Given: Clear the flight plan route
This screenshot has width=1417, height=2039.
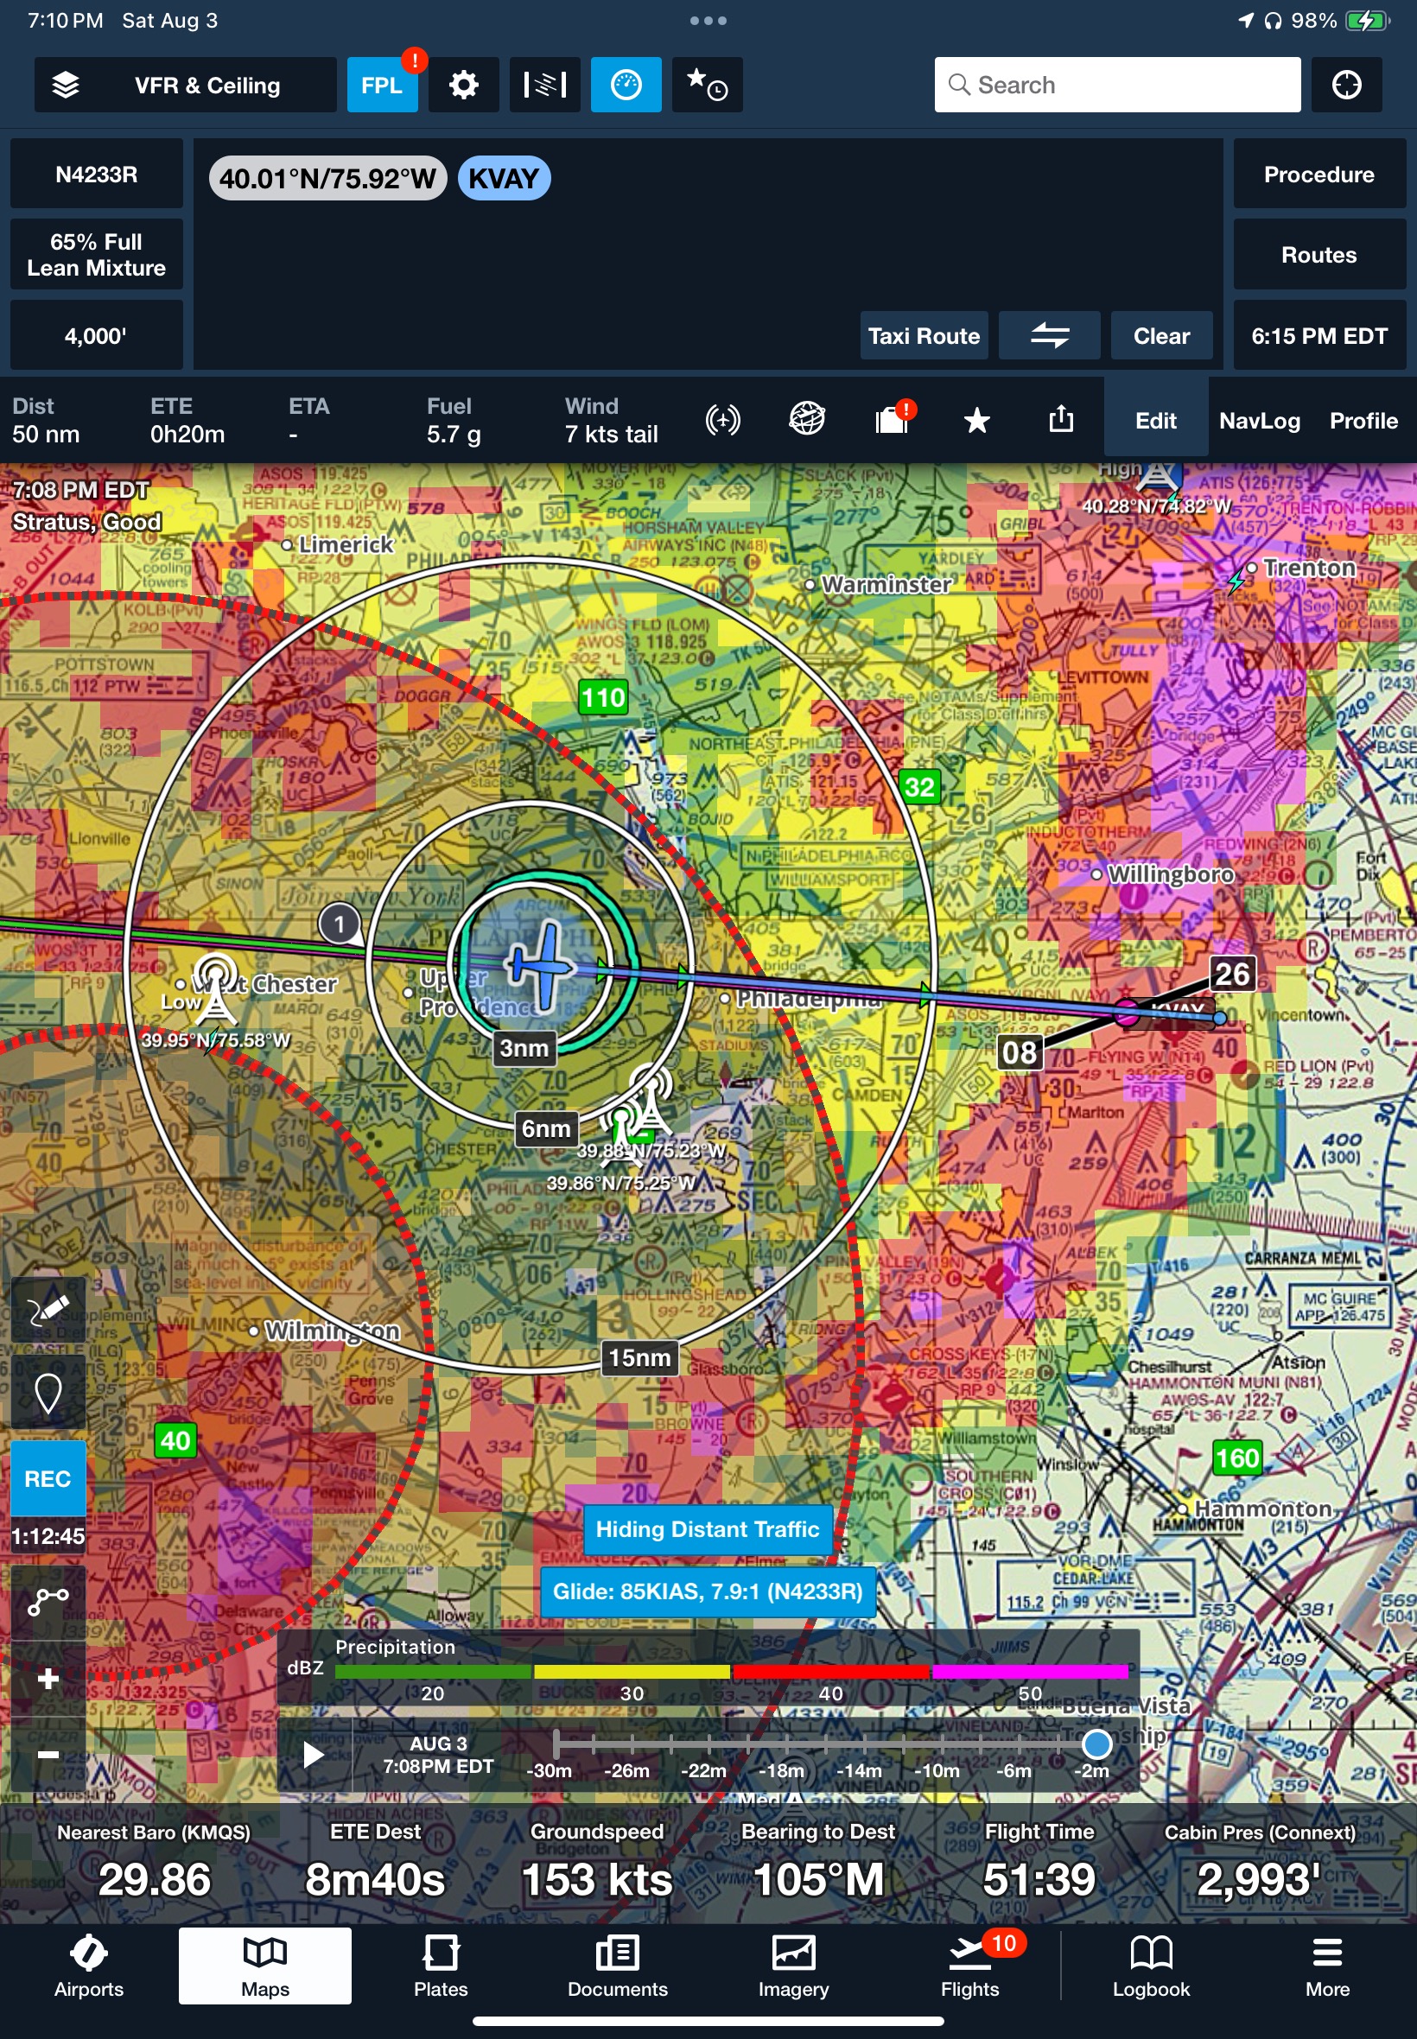Looking at the screenshot, I should pos(1160,335).
